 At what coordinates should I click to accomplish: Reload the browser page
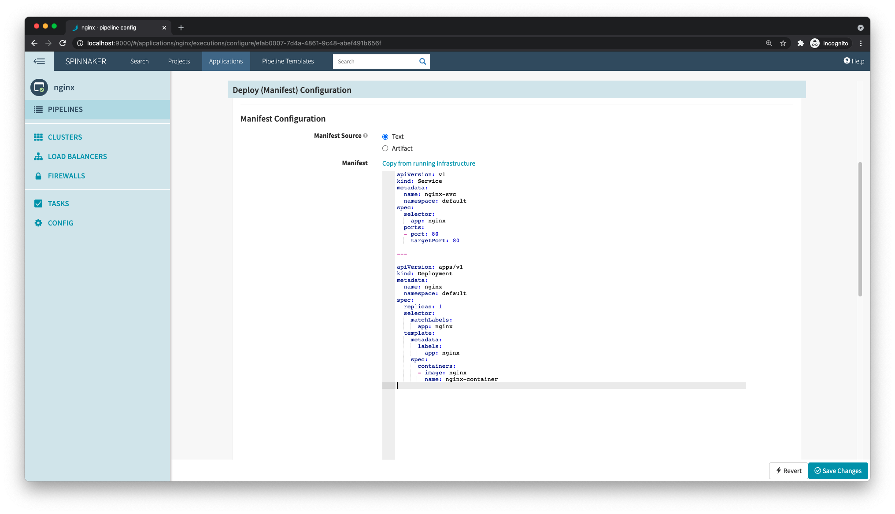pyautogui.click(x=63, y=43)
